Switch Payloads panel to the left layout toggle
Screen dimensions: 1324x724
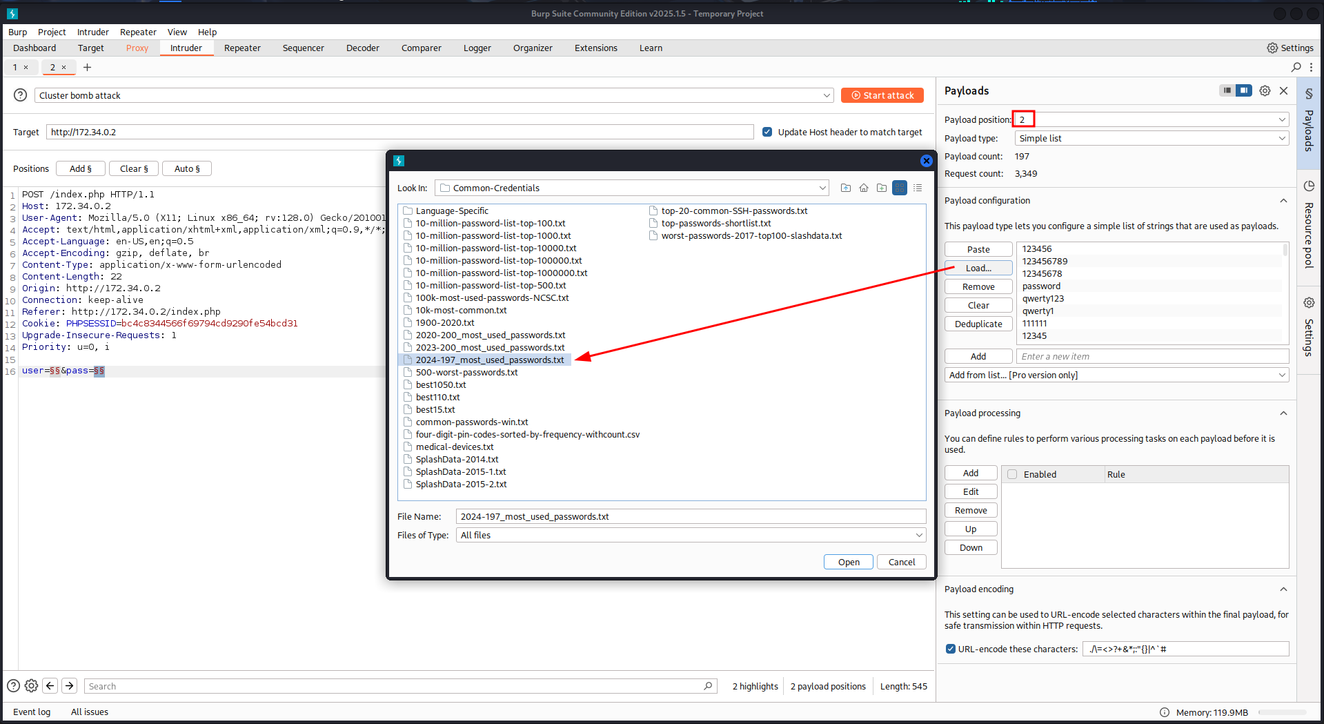point(1227,90)
